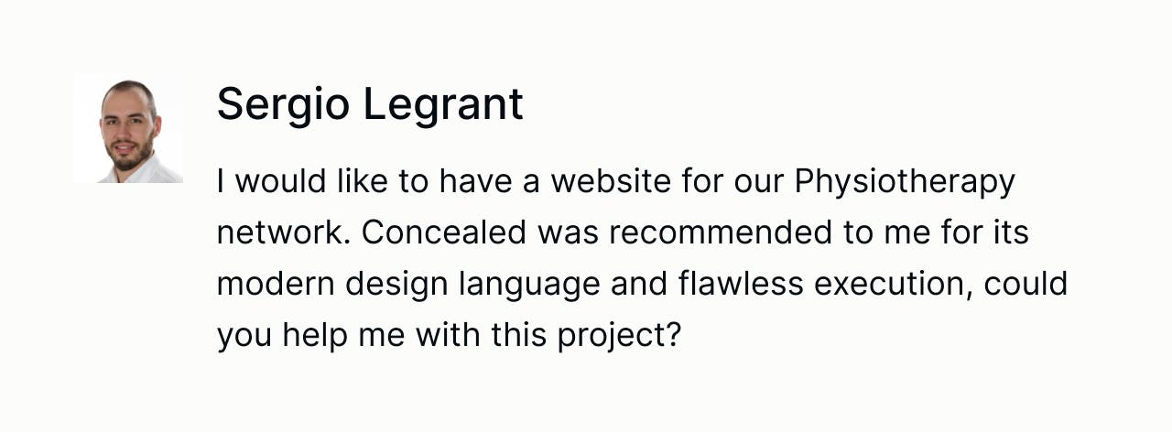
Task: Click the line starting "you help me"
Action: [x=450, y=337]
